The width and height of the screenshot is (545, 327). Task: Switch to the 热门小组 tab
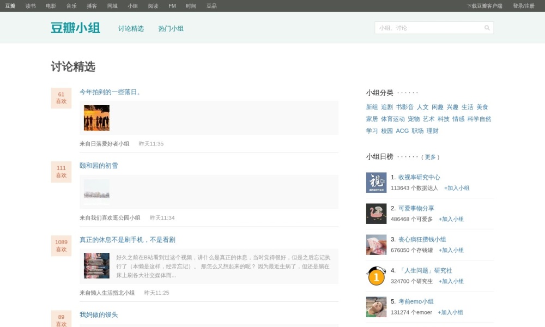[x=171, y=28]
